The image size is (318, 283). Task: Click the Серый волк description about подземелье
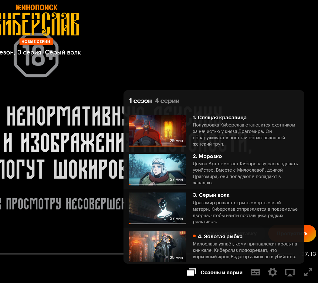[245, 212]
